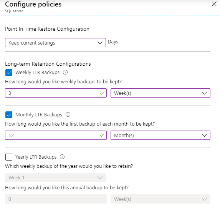The image size is (220, 212).
Task: Click the monthly retention field containing 12
Action: [x=56, y=135]
